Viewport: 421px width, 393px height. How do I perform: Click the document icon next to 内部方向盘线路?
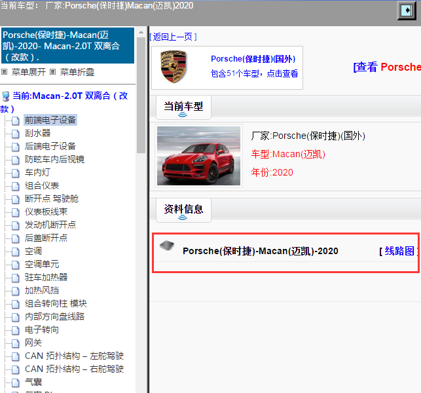click(16, 317)
